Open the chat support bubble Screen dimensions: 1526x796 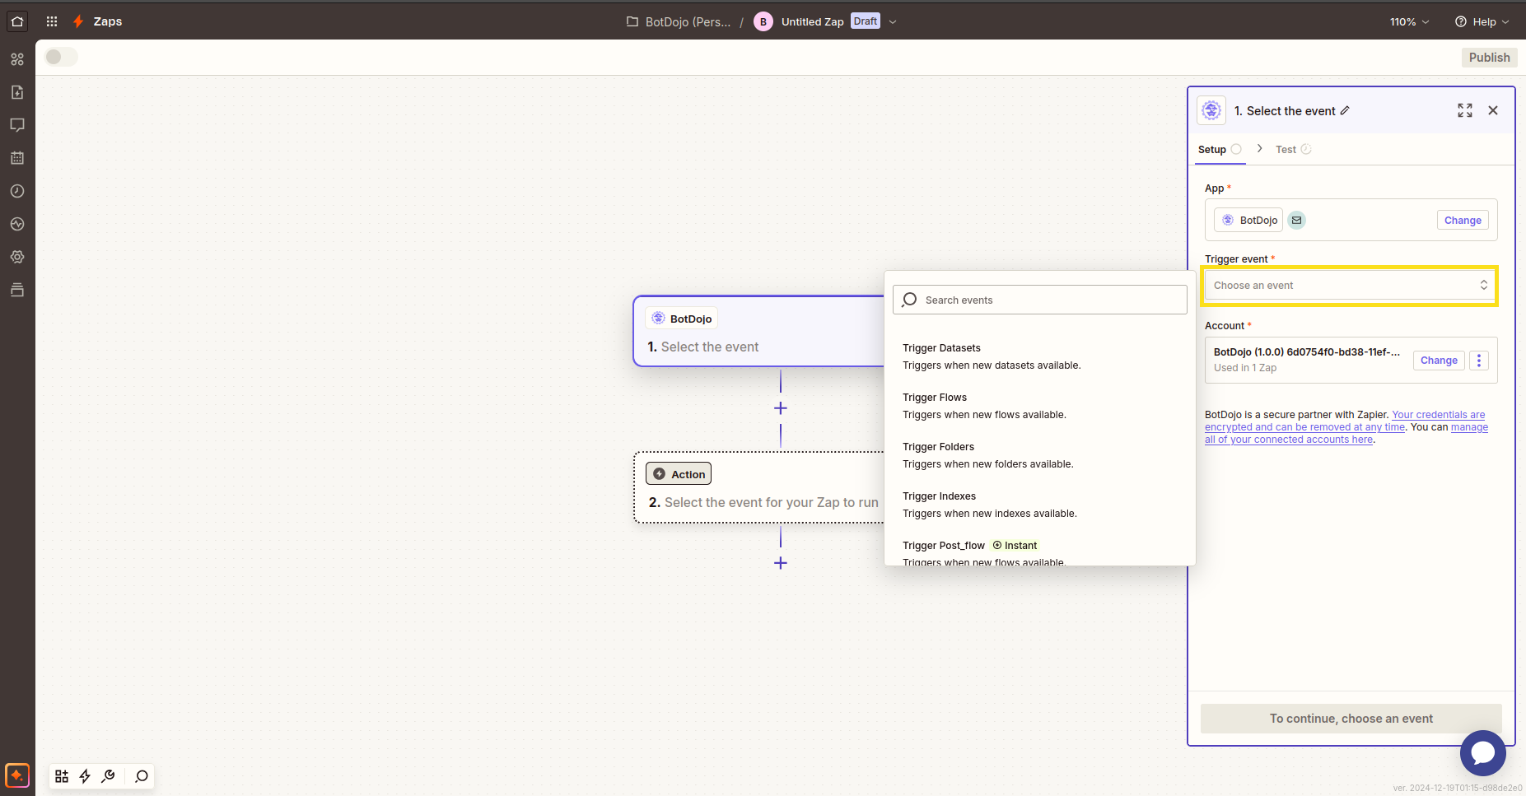[x=1483, y=752]
